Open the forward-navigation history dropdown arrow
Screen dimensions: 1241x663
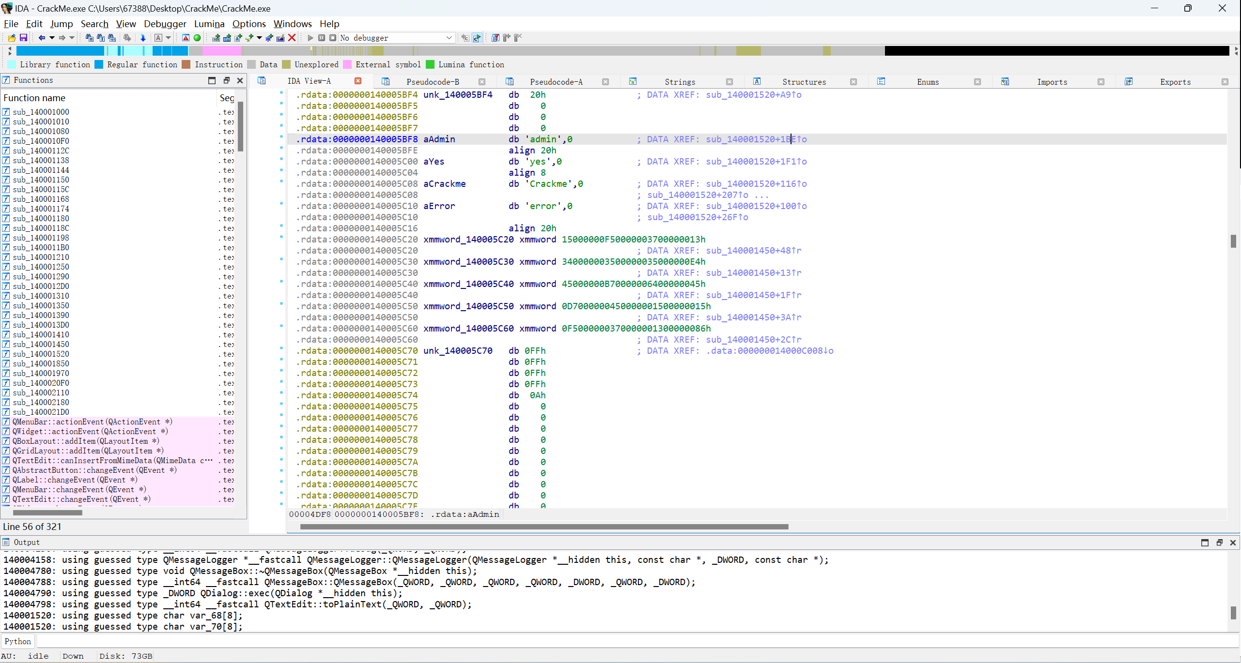pyautogui.click(x=72, y=38)
